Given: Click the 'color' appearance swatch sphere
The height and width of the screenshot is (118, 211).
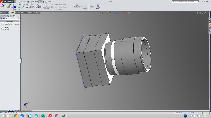Looking at the screenshot, I should (3, 27).
